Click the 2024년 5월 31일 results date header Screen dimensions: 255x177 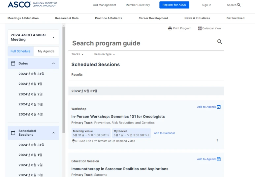tap(146, 91)
